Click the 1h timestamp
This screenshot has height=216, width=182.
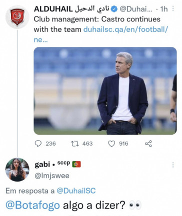(164, 9)
